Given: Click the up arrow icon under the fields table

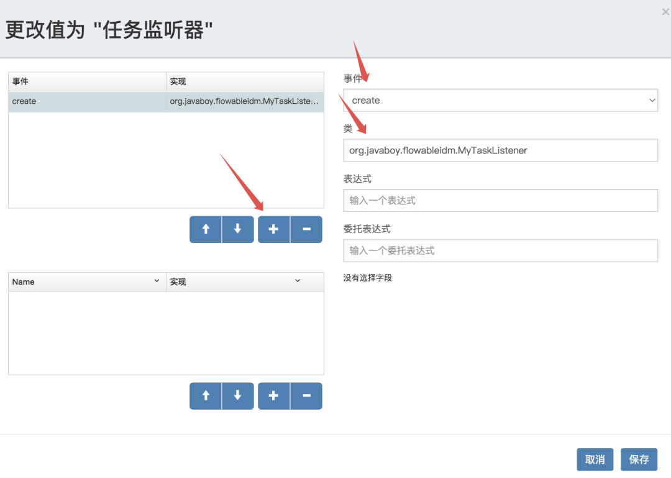Looking at the screenshot, I should point(206,396).
